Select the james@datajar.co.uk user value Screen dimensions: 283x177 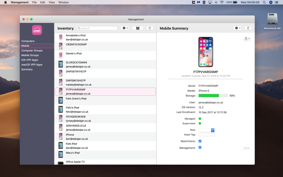[x=211, y=103]
